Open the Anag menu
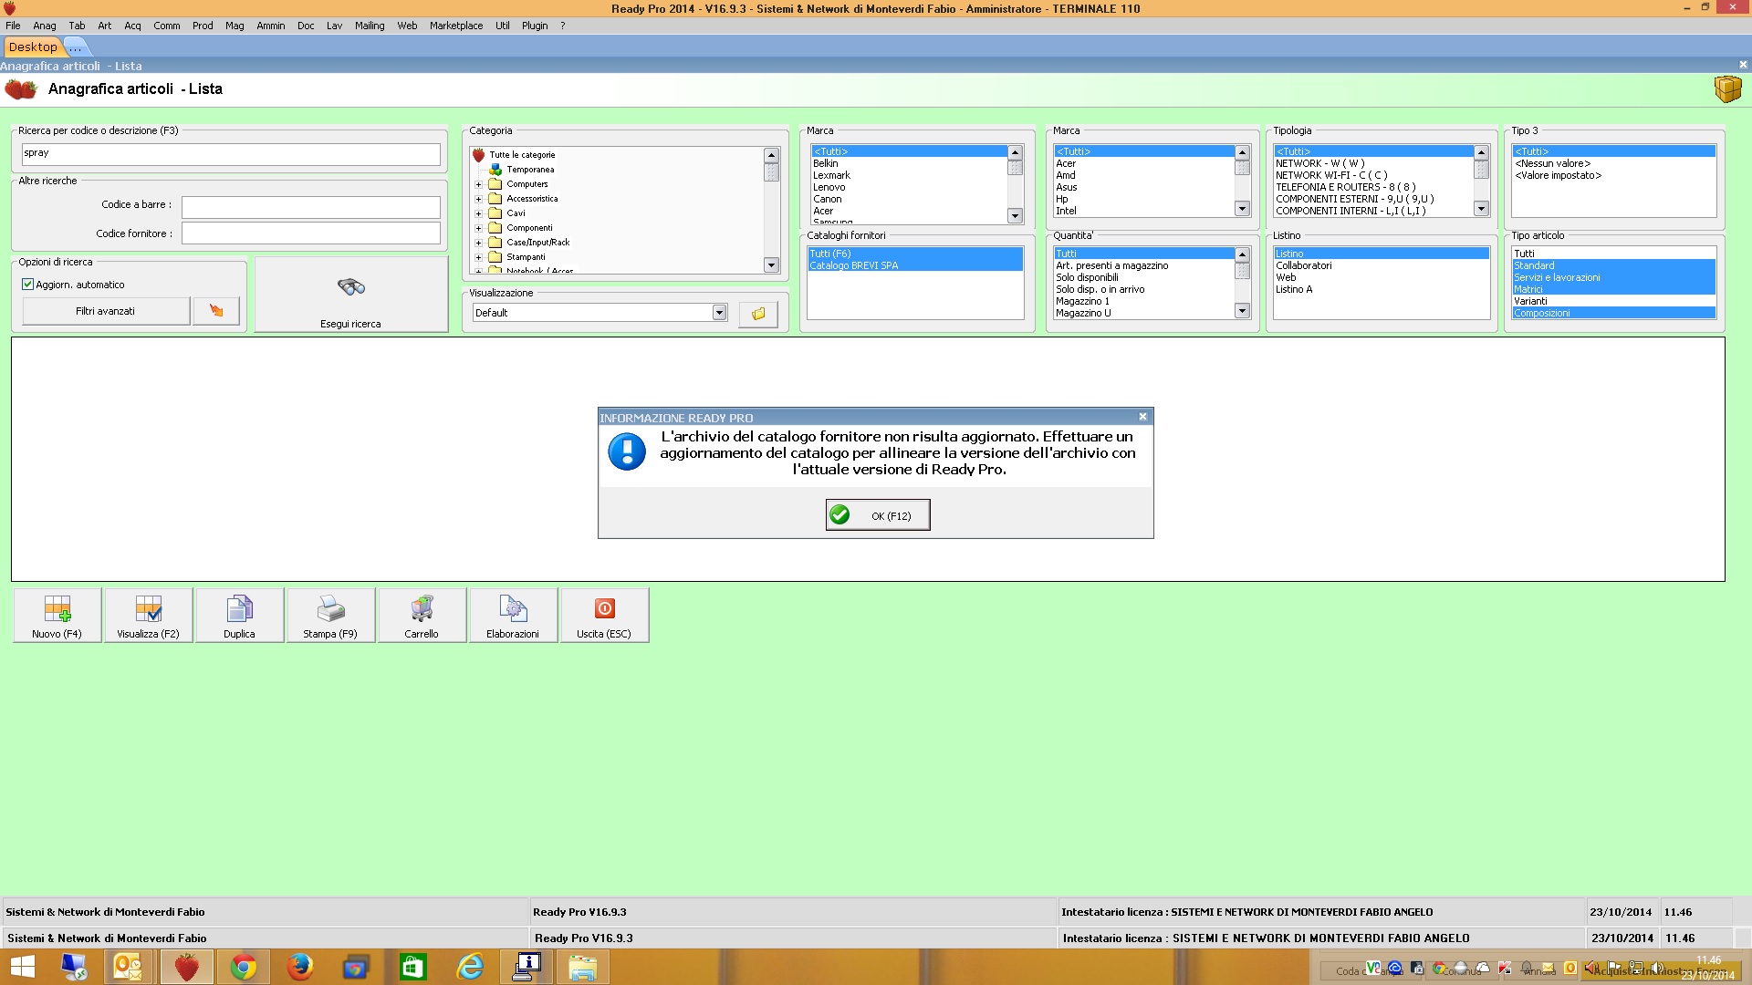This screenshot has width=1752, height=985. [x=44, y=26]
